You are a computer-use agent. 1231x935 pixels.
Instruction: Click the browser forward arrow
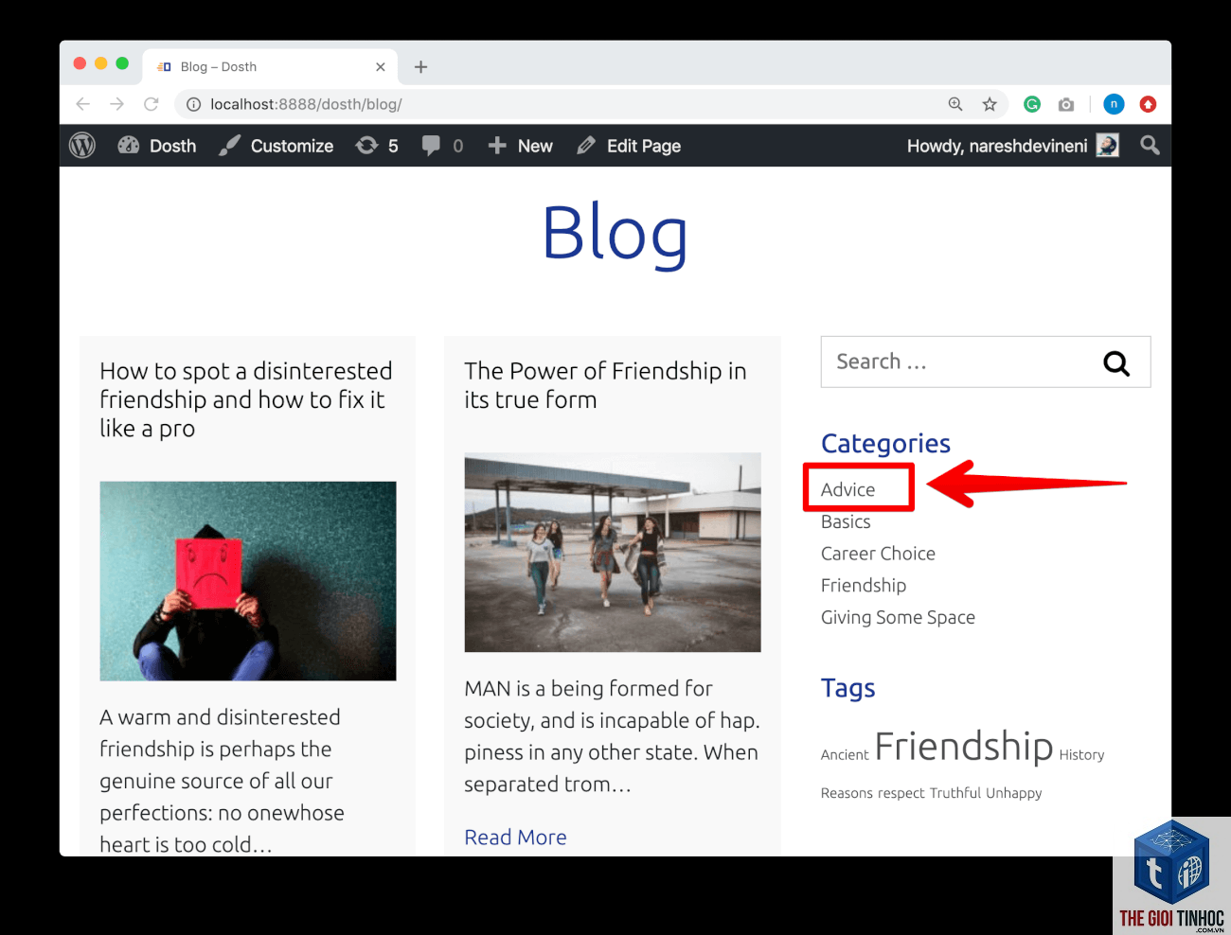[116, 104]
